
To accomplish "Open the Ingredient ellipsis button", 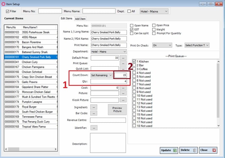I will pos(94,107).
